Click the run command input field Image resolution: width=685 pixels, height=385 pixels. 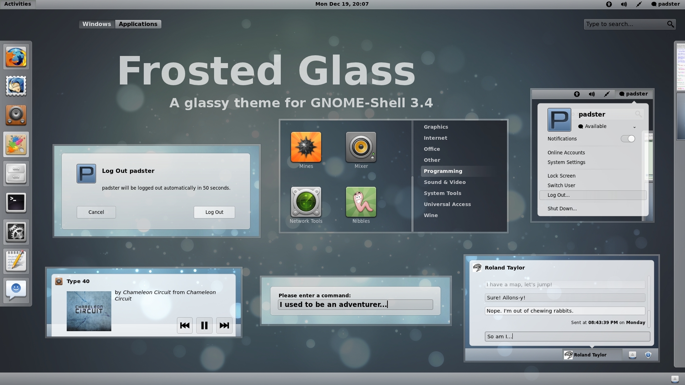(x=355, y=305)
